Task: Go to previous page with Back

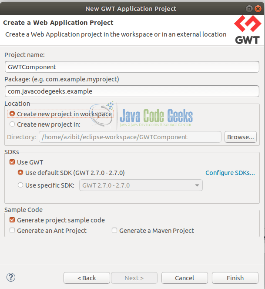Action: point(87,278)
